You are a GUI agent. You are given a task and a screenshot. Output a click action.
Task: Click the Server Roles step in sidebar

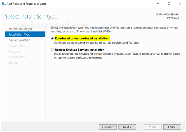(x=18, y=46)
